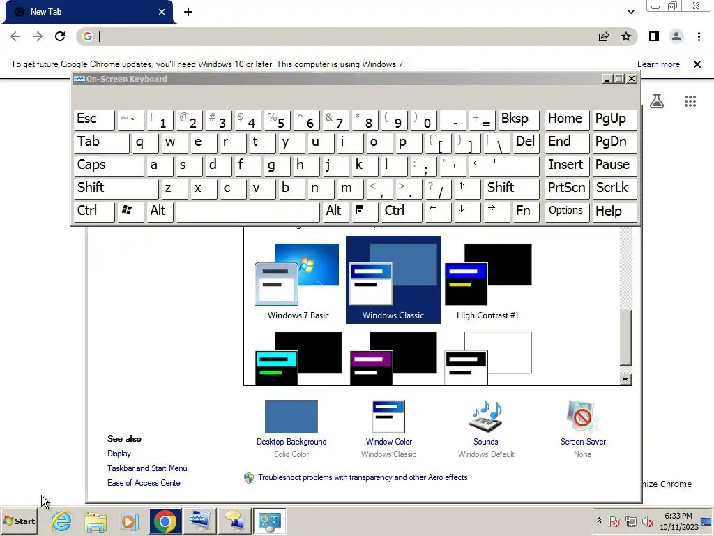Click the right arrow key

point(496,212)
